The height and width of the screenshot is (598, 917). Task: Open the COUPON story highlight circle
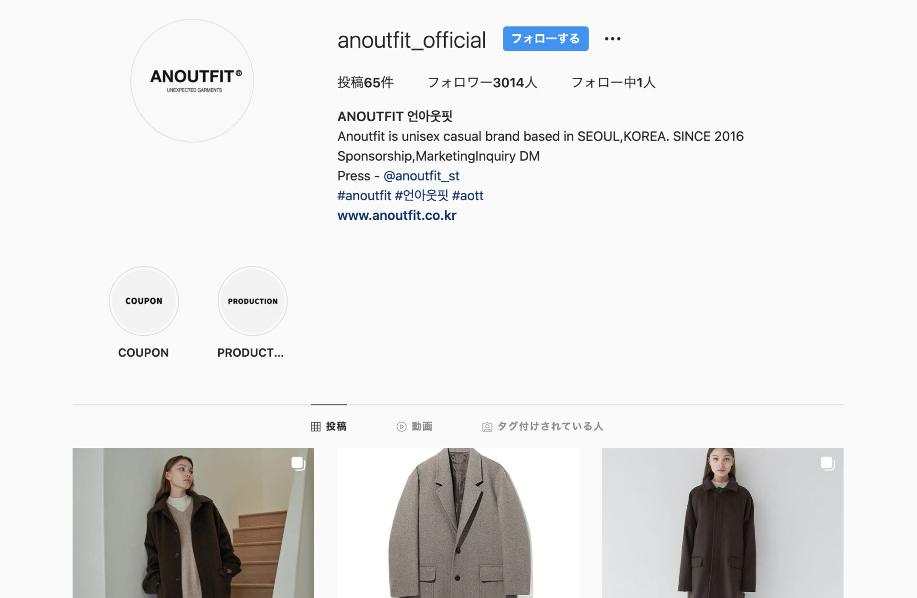pos(144,301)
